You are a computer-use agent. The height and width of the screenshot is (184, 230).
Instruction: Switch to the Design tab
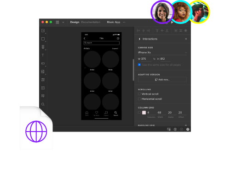[x=75, y=22]
